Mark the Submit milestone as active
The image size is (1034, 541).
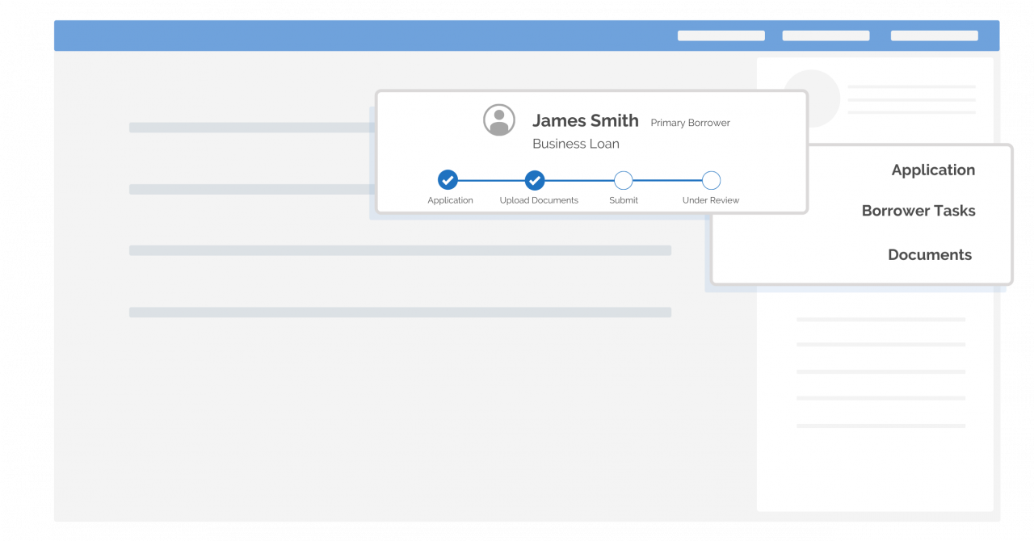(x=623, y=180)
